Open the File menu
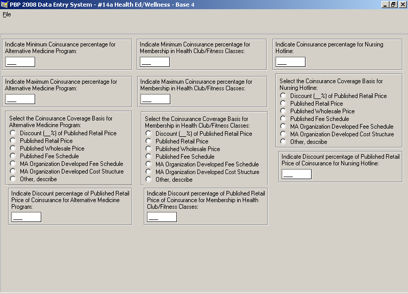The image size is (408, 294). tap(7, 15)
